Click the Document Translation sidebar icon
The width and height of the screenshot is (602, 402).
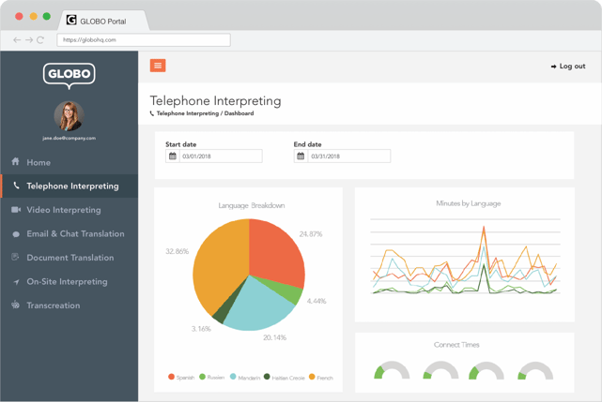pyautogui.click(x=15, y=257)
